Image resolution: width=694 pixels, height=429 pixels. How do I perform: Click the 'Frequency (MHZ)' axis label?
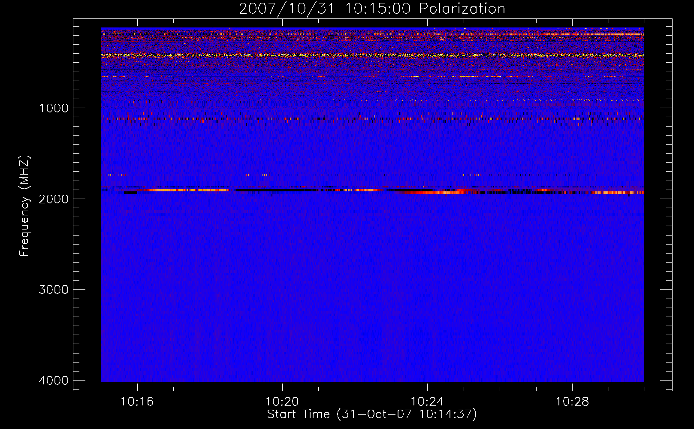24,206
